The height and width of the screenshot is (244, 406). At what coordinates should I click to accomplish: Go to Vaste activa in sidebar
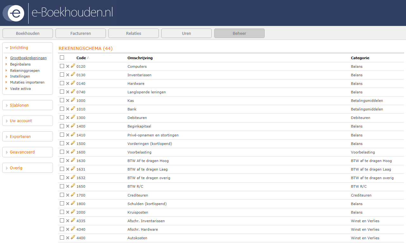[20, 89]
